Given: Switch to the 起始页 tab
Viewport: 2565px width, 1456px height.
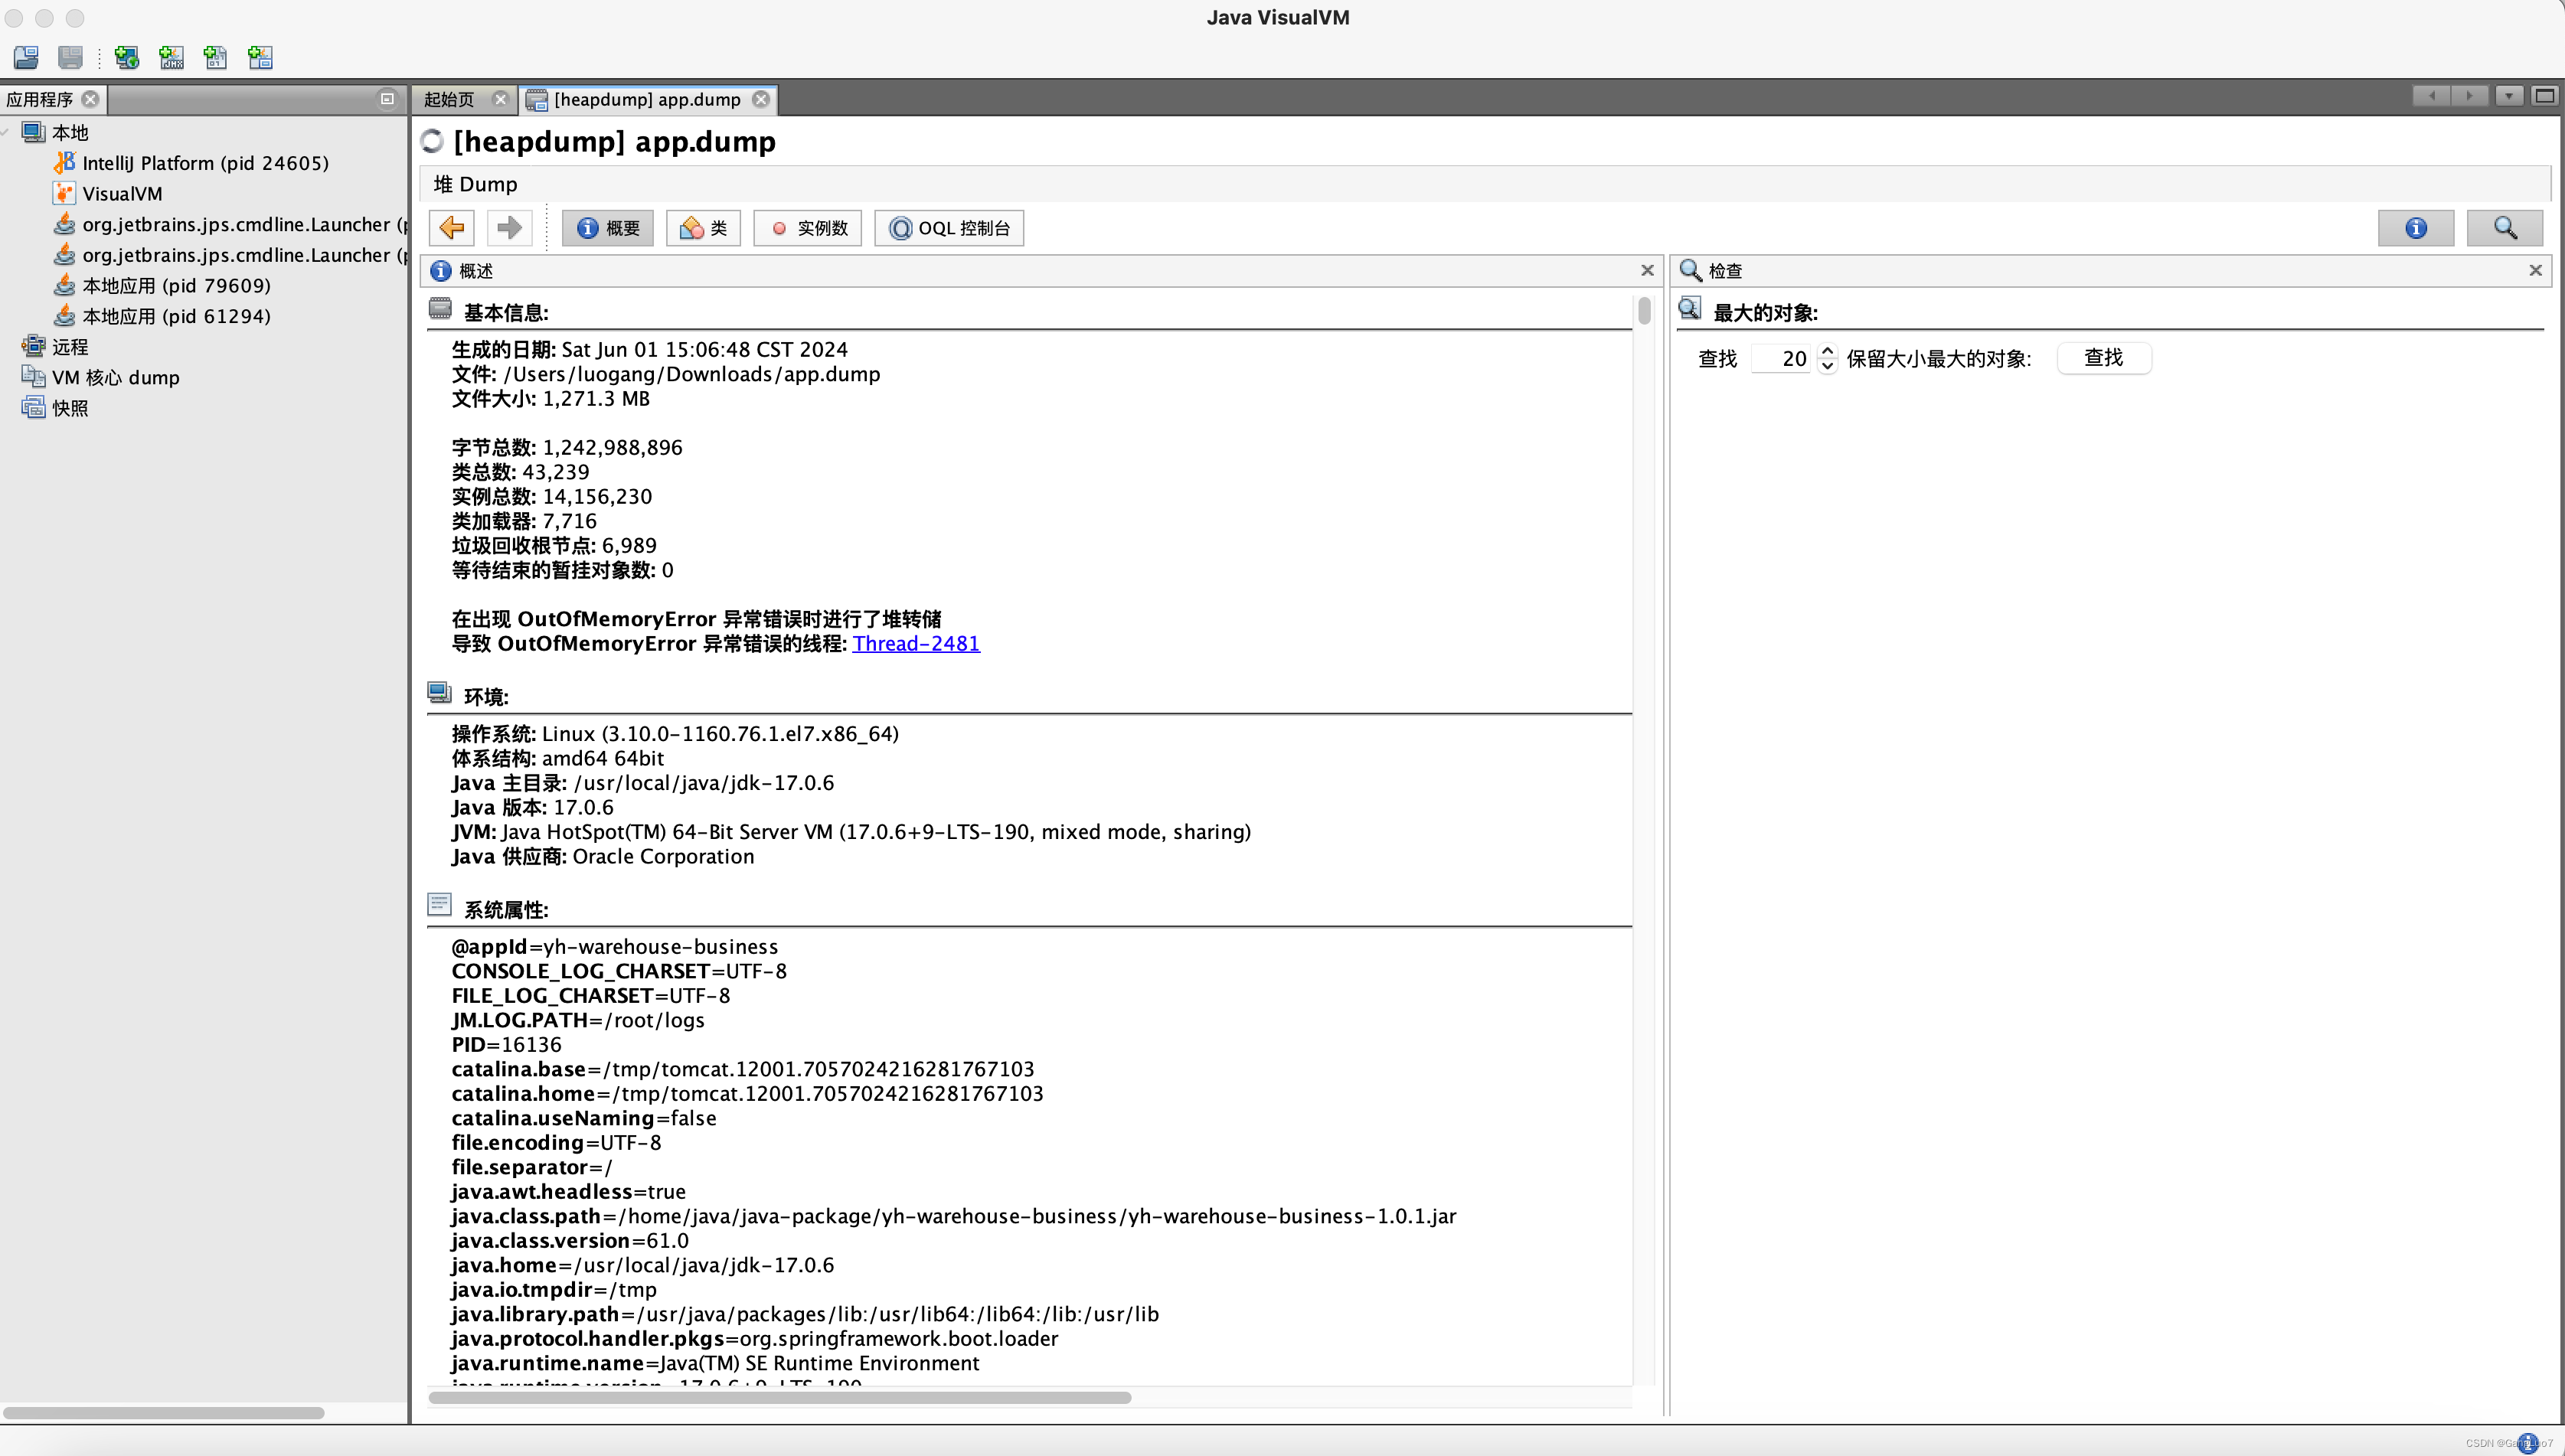Looking at the screenshot, I should 449,99.
